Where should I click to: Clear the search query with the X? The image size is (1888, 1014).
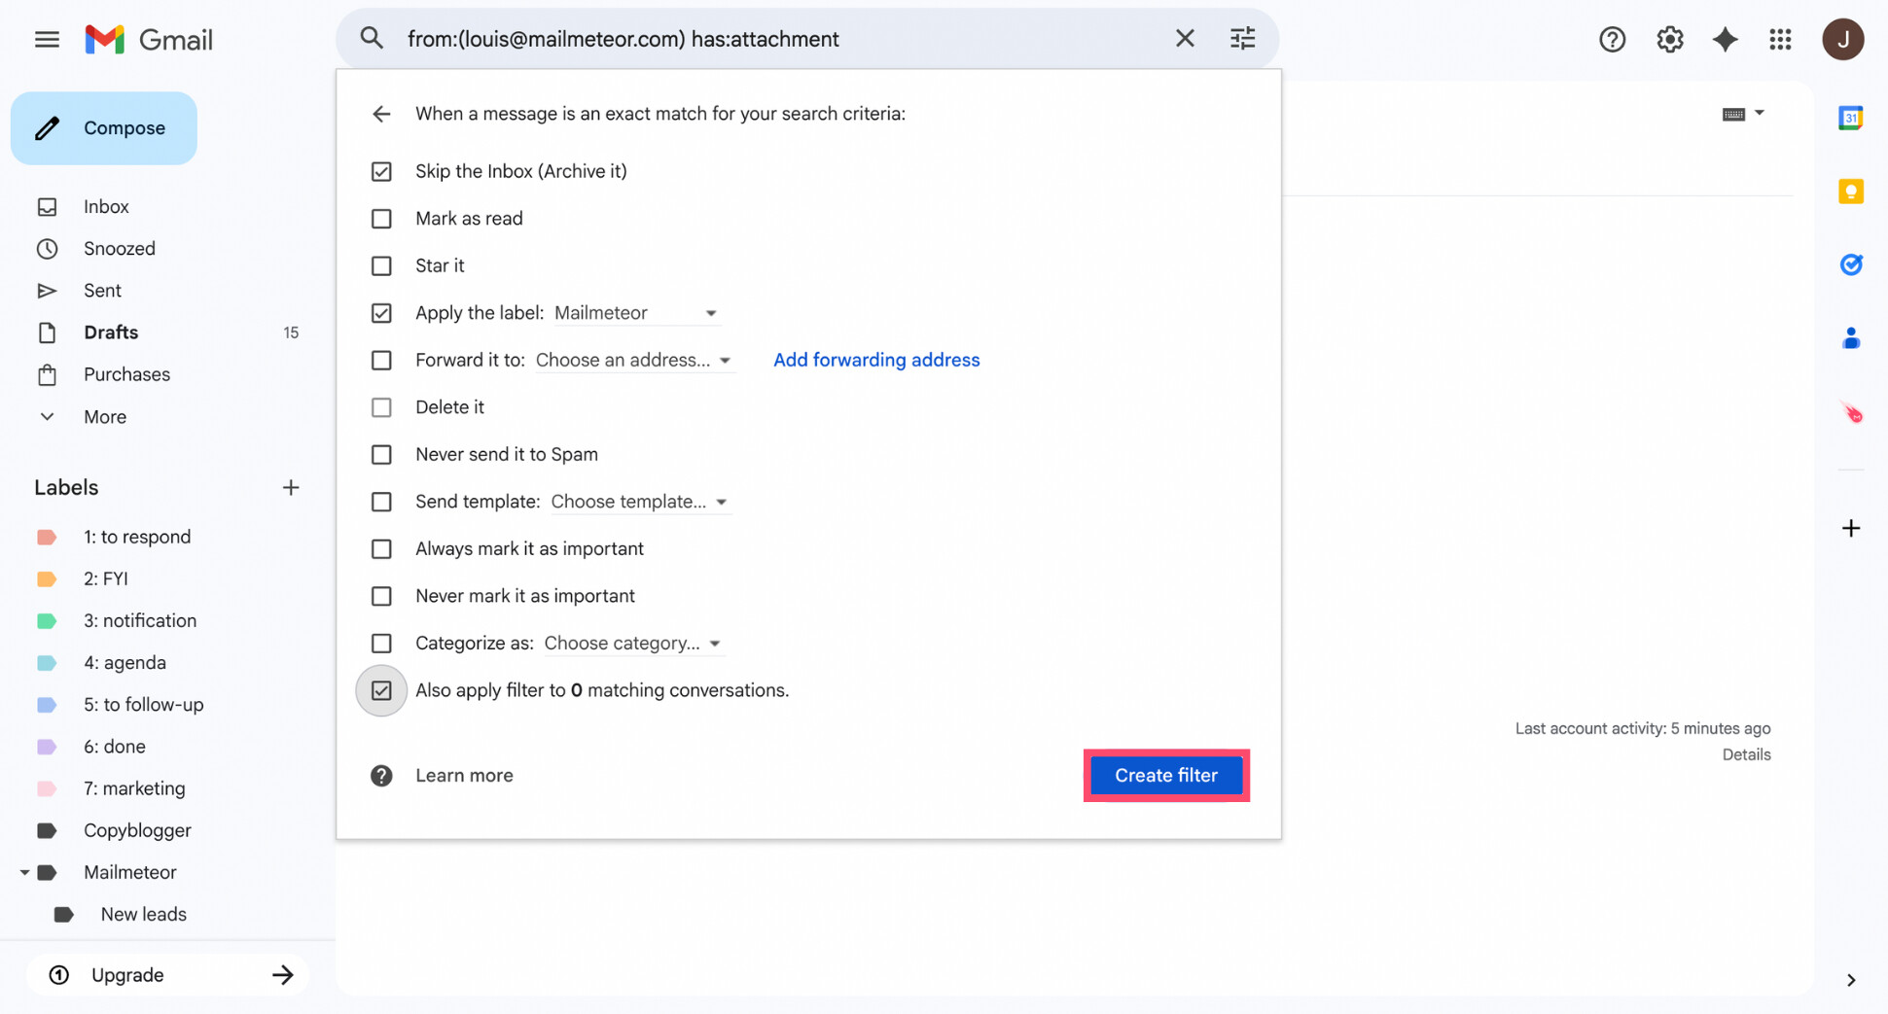click(x=1185, y=38)
